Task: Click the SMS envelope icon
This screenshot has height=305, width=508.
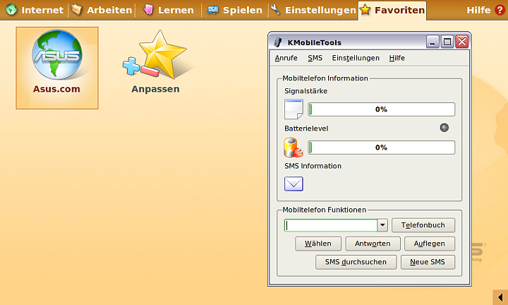Action: (294, 184)
